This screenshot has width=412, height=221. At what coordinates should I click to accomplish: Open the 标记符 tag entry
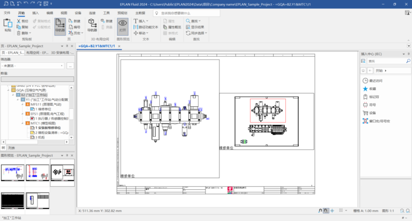(x=371, y=97)
